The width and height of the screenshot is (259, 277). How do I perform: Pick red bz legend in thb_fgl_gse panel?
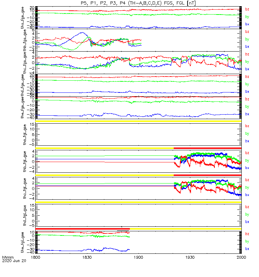[x=247, y=153]
